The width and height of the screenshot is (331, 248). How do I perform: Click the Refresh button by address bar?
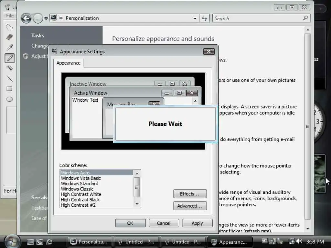click(204, 18)
